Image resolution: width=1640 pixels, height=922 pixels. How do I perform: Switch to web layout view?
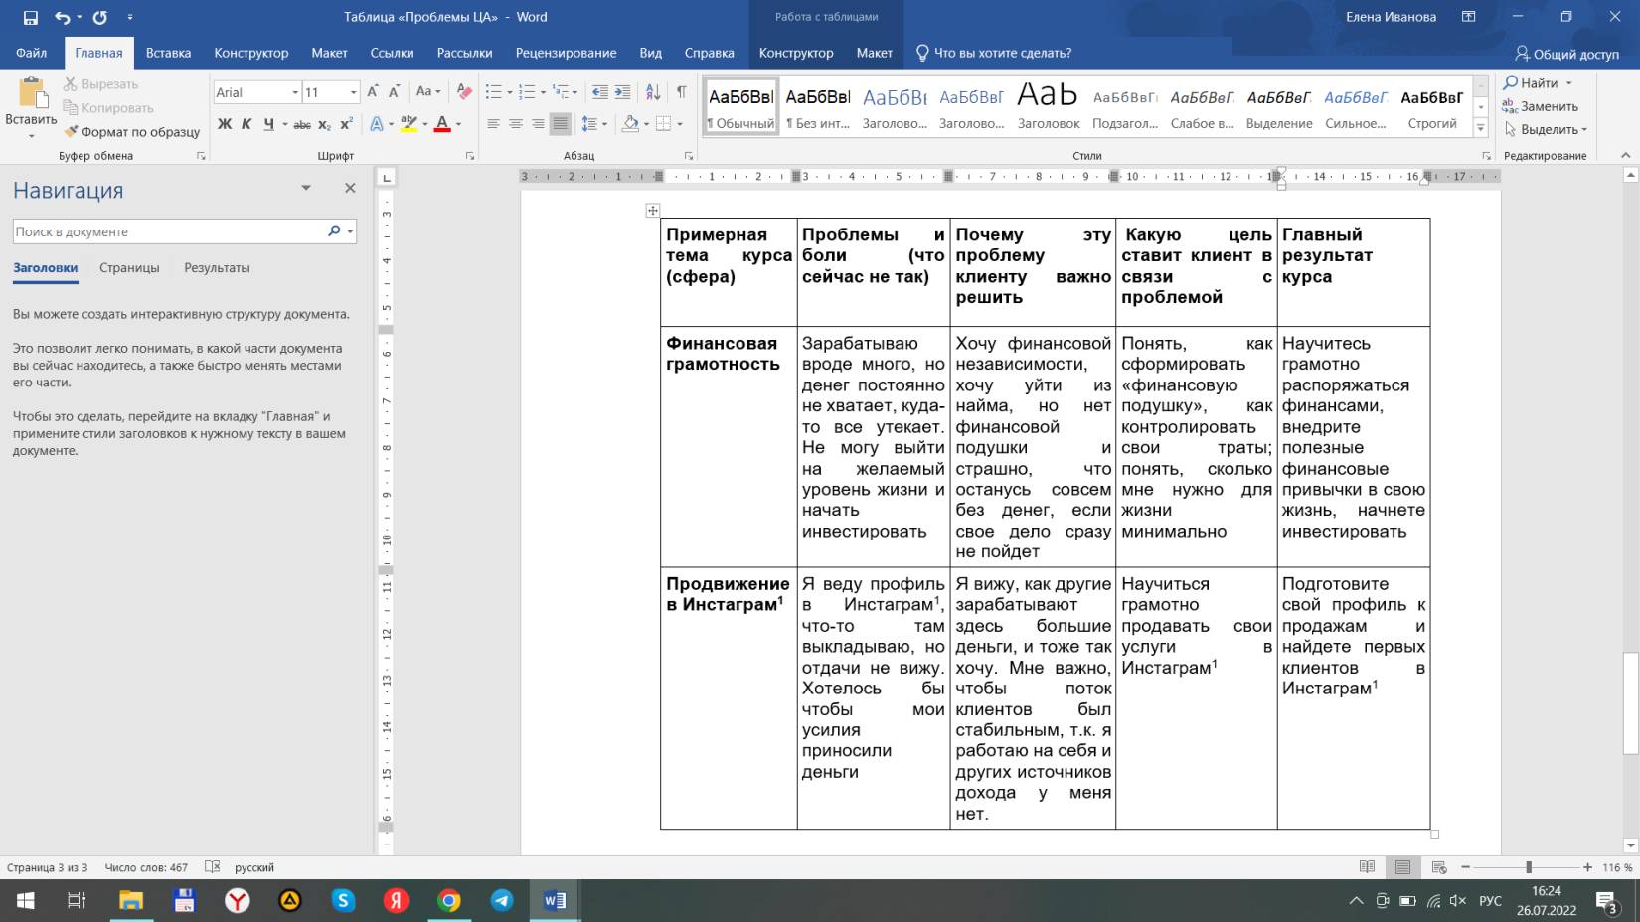pos(1438,867)
